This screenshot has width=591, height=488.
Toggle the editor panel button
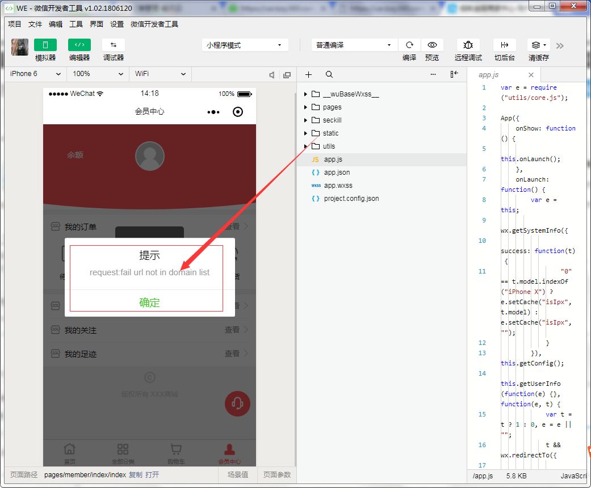coord(79,45)
